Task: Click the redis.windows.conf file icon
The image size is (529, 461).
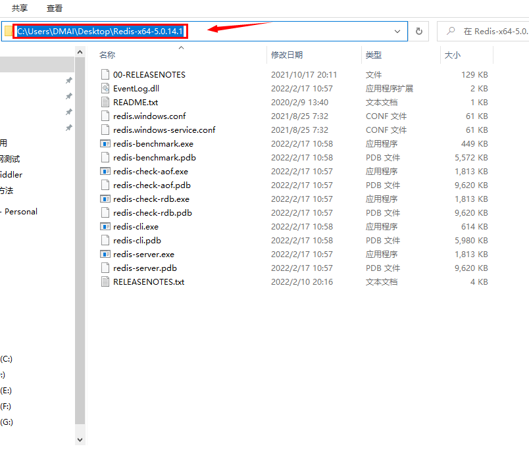Action: click(x=105, y=116)
